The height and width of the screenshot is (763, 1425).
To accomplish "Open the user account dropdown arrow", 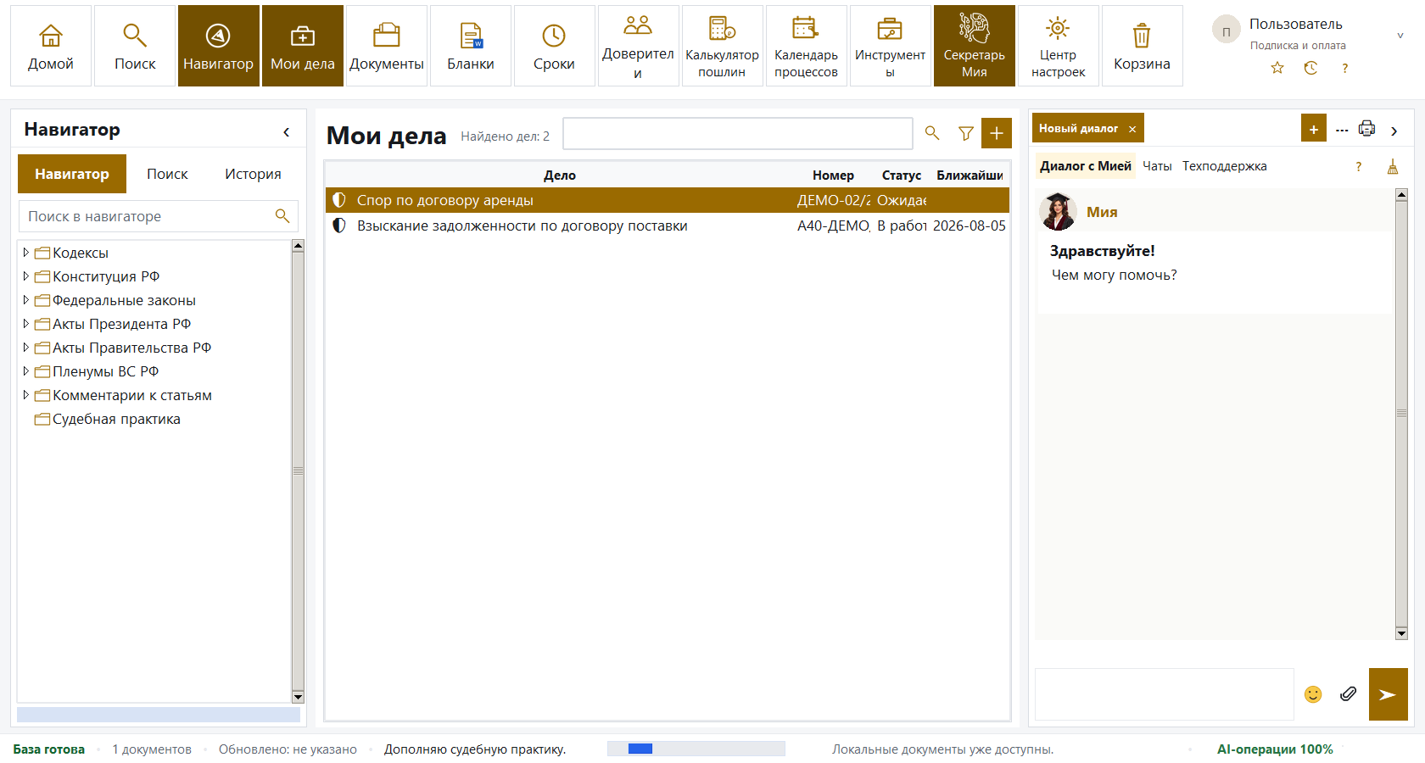I will coord(1400,36).
